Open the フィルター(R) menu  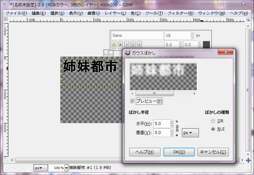[x=181, y=13]
